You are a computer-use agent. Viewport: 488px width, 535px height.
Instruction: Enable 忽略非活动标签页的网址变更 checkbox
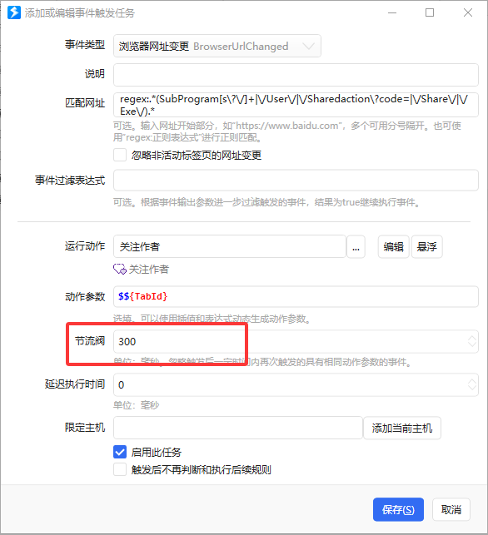[x=120, y=155]
